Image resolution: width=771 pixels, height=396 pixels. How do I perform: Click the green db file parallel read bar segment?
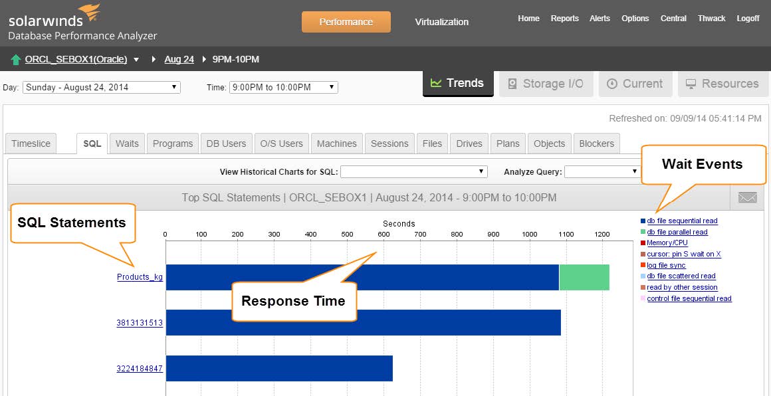tap(584, 278)
